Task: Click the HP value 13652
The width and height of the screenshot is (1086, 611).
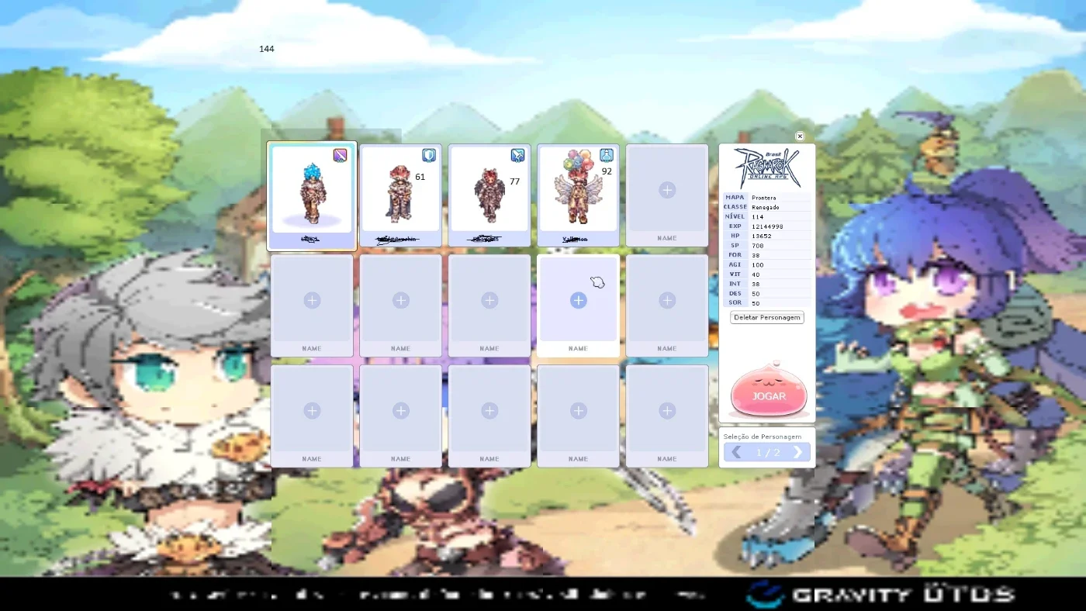Action: [761, 236]
